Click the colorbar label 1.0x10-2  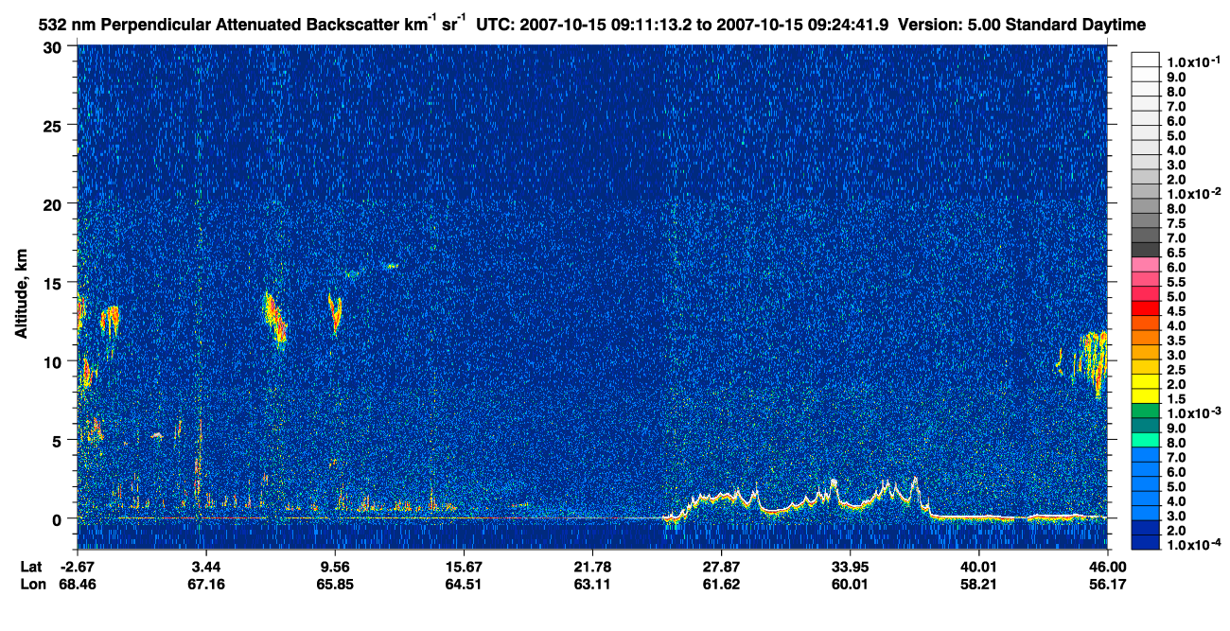pyautogui.click(x=1196, y=193)
